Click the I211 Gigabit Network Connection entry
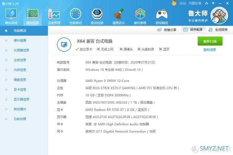This screenshot has width=233, height=155. click(121, 131)
